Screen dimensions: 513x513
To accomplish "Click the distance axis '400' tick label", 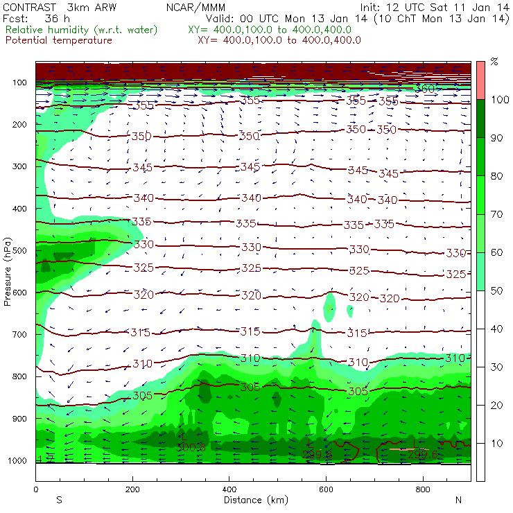I will click(x=229, y=489).
